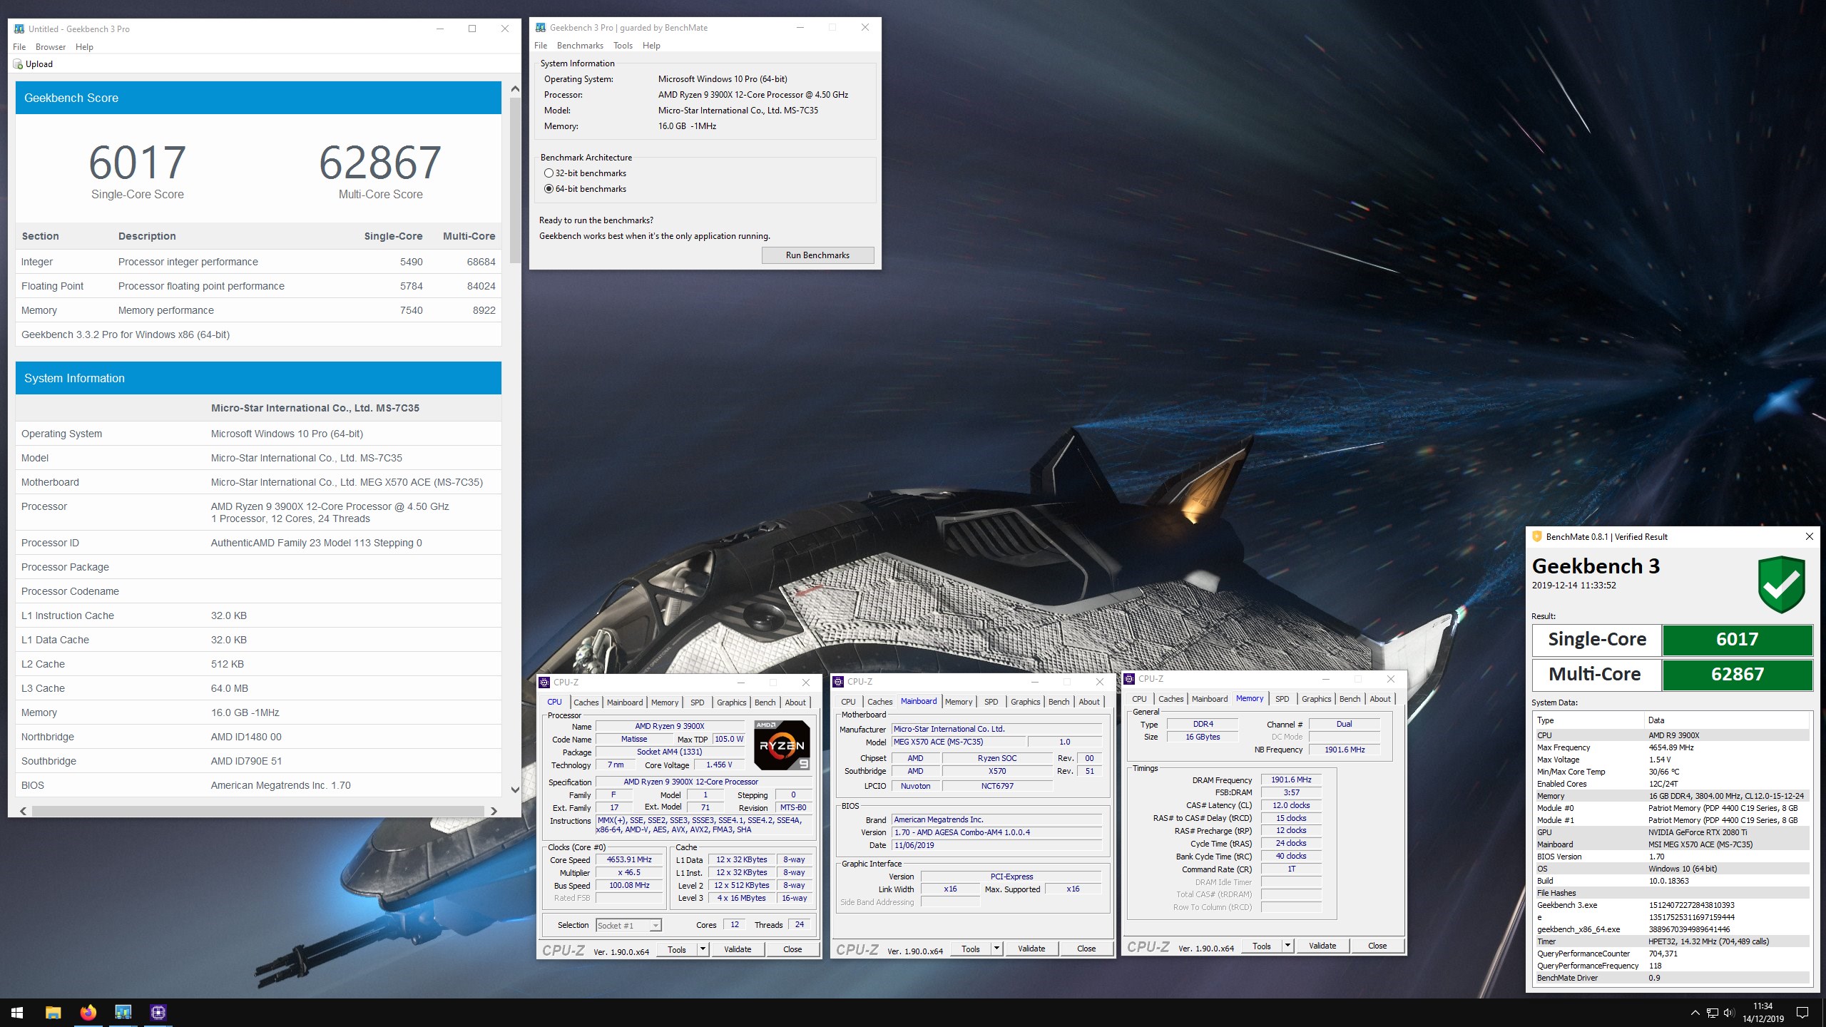The image size is (1826, 1027).
Task: Open the notification center icon
Action: coord(1802,1013)
